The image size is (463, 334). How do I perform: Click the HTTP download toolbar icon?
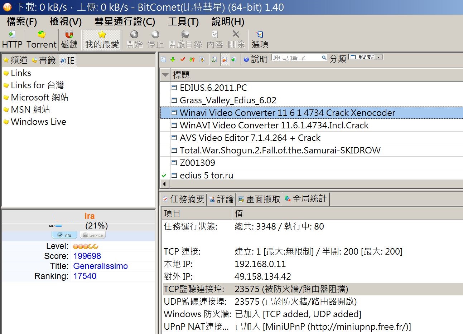click(12, 39)
